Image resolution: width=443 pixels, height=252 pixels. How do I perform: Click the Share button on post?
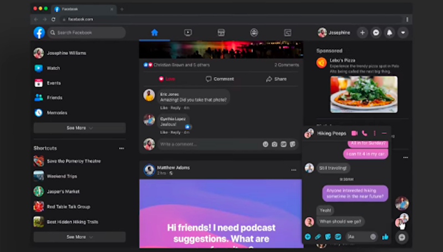(x=276, y=79)
